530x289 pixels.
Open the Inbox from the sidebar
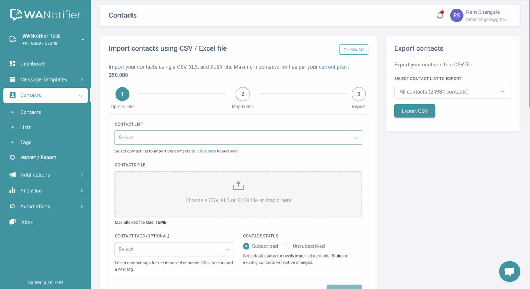click(26, 222)
